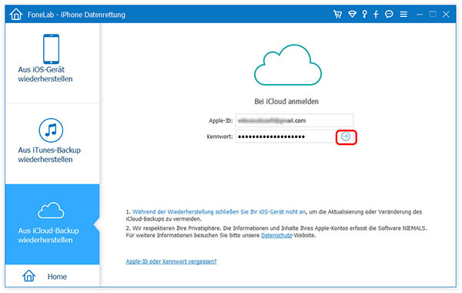
Task: Open the hamburger menu icon
Action: click(403, 14)
